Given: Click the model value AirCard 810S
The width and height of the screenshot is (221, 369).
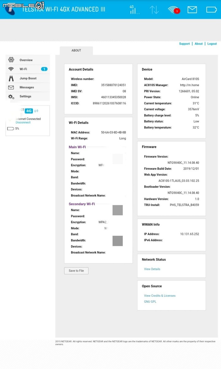Looking at the screenshot, I should [190, 79].
